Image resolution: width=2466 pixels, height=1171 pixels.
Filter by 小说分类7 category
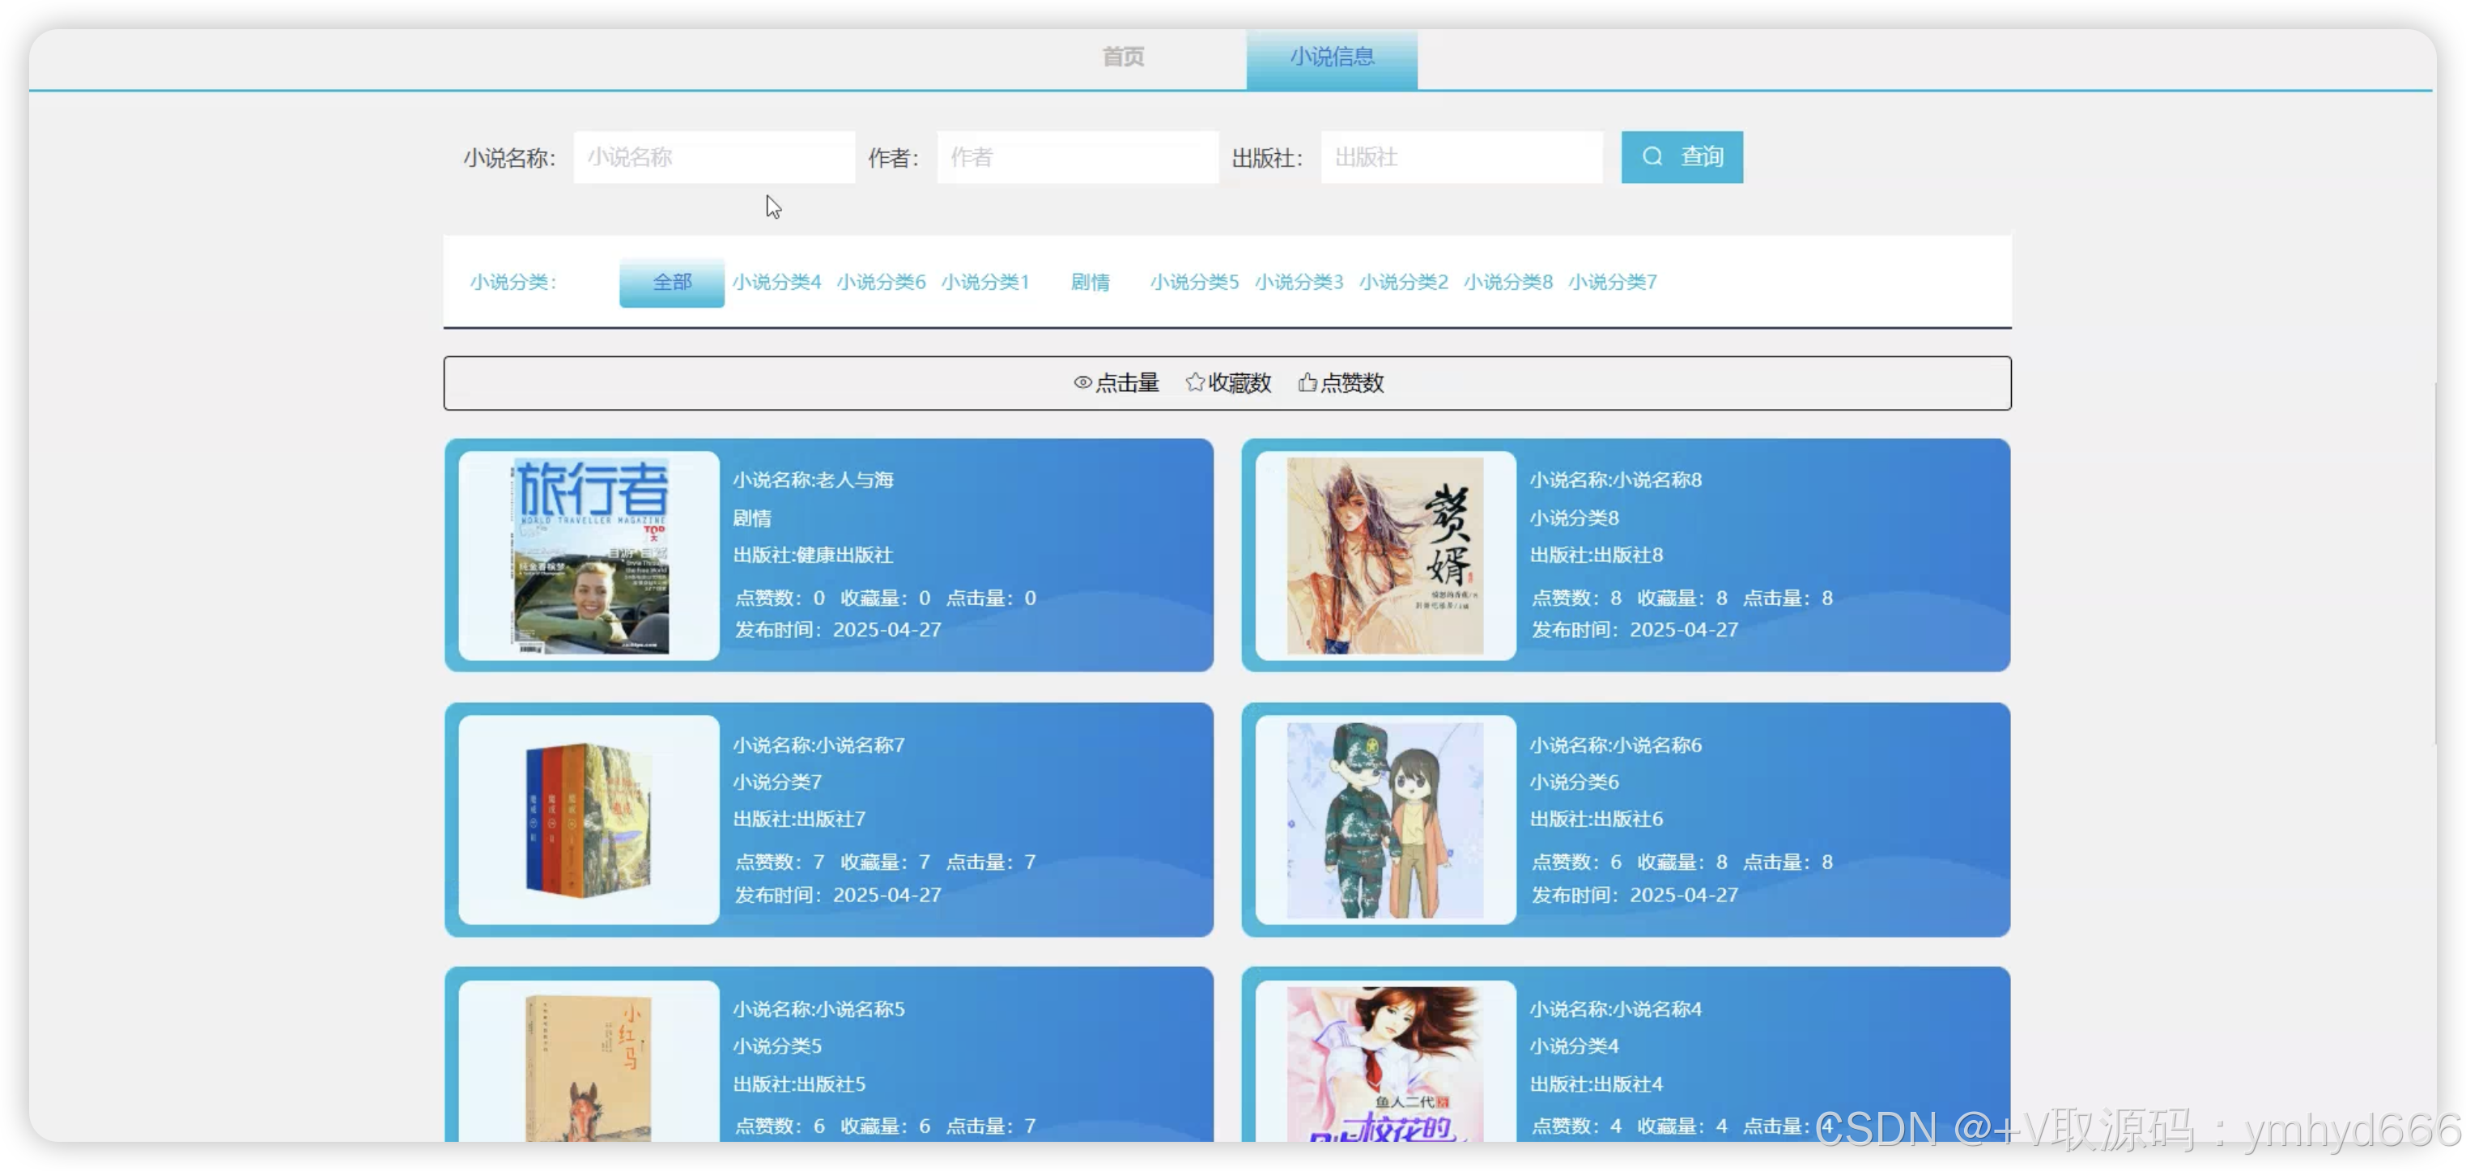click(x=1612, y=282)
